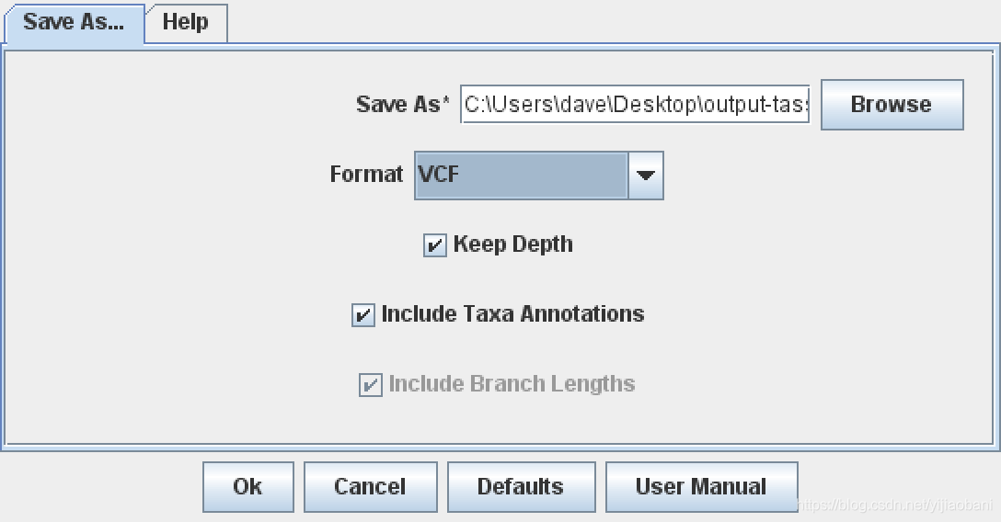The image size is (1001, 522).
Task: Confirm the dialog with Ok
Action: tap(247, 486)
